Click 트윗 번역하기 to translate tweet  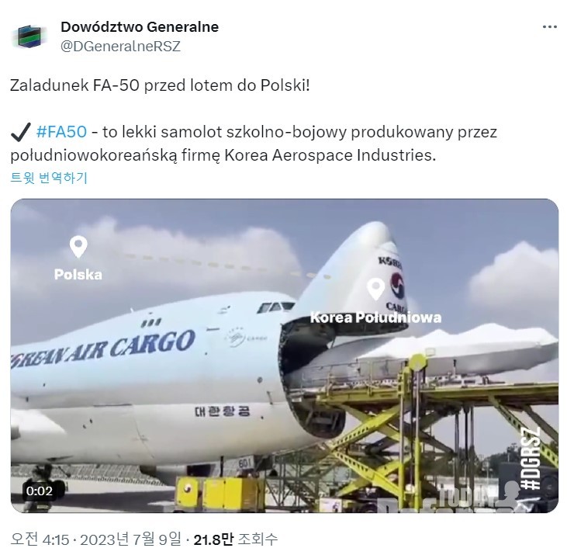(x=49, y=178)
